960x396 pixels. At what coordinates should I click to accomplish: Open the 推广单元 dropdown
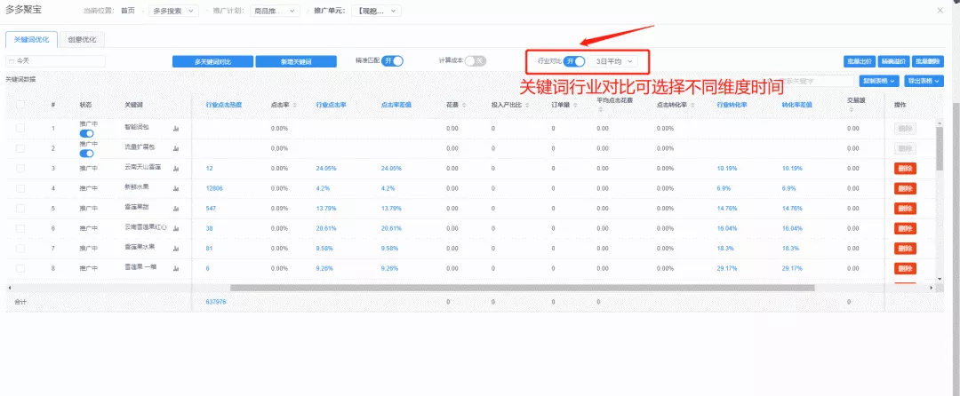376,11
